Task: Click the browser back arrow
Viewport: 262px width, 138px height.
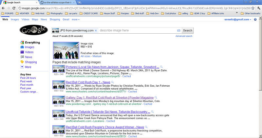Action: (3, 8)
